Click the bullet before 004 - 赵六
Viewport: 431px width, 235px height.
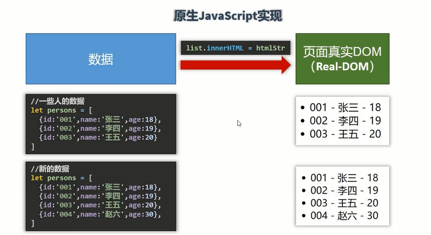click(x=304, y=216)
